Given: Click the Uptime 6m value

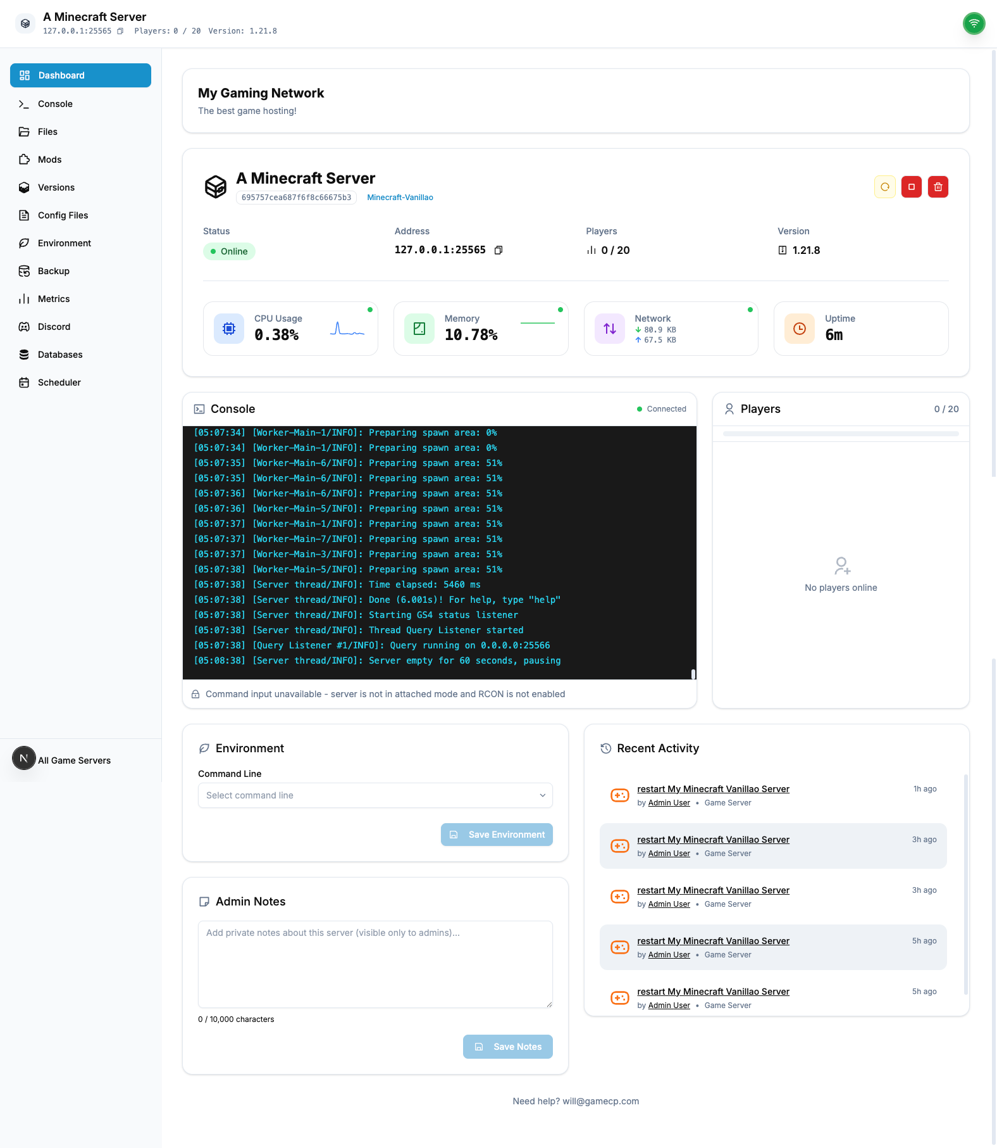Looking at the screenshot, I should coord(834,335).
